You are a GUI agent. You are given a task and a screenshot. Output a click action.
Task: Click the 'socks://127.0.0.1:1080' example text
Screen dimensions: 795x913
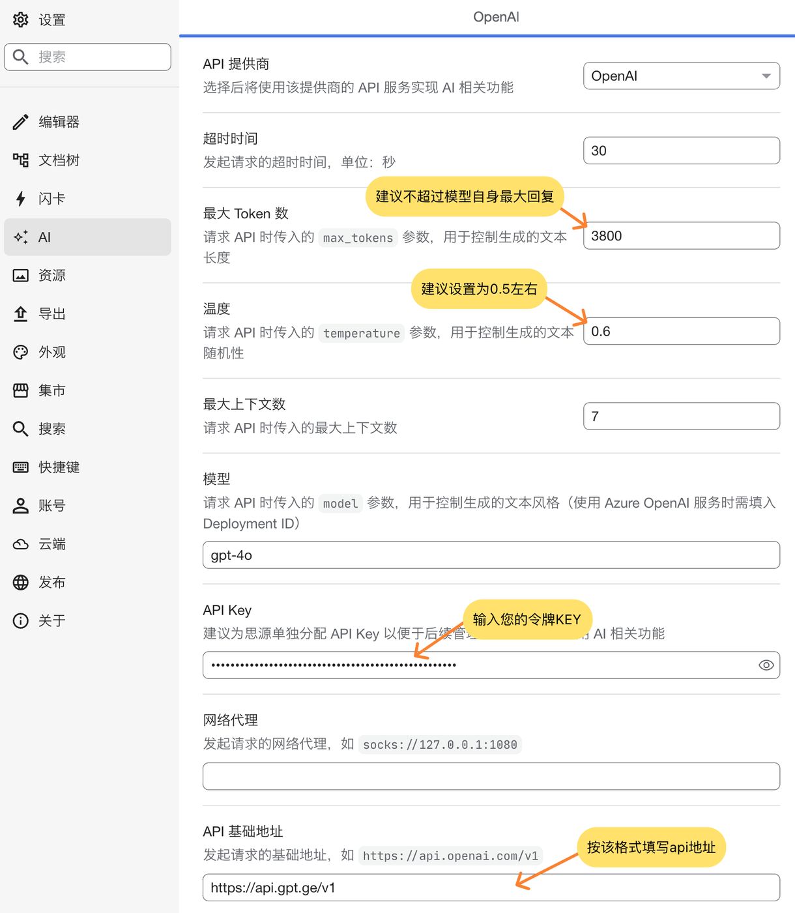(x=441, y=745)
